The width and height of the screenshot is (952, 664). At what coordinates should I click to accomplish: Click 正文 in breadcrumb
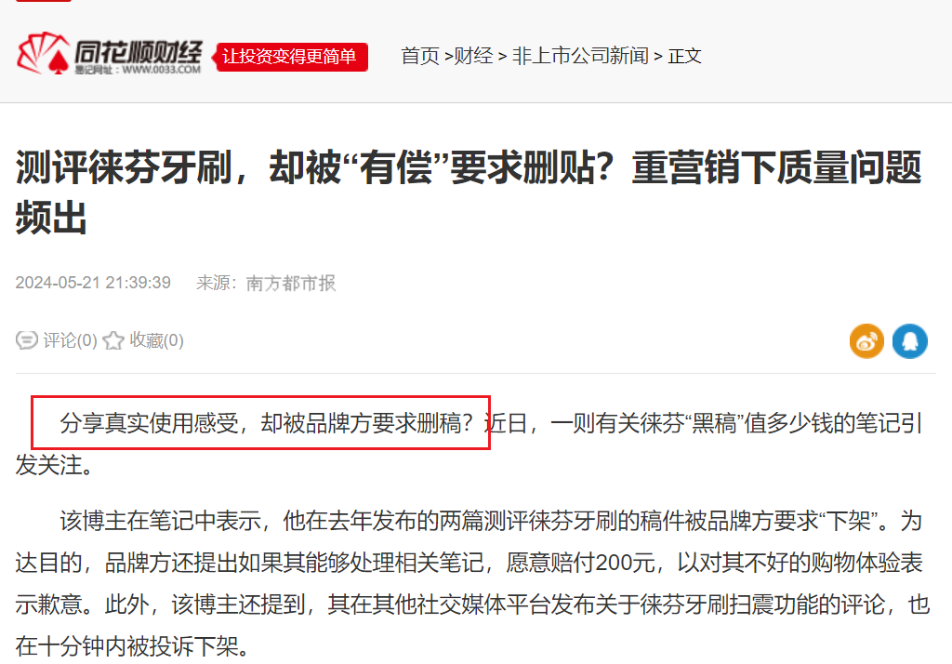pyautogui.click(x=685, y=56)
